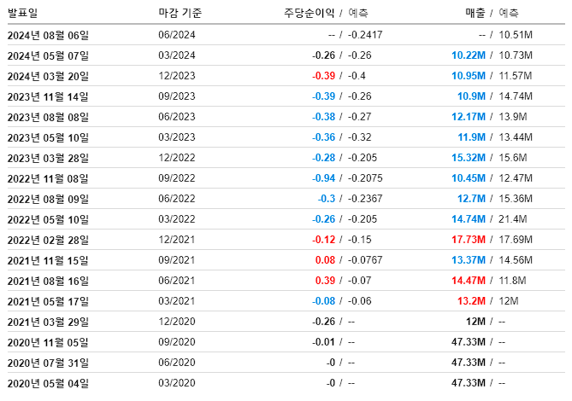The width and height of the screenshot is (572, 401).
Task: Click revenue value 12.7M
Action: (471, 199)
